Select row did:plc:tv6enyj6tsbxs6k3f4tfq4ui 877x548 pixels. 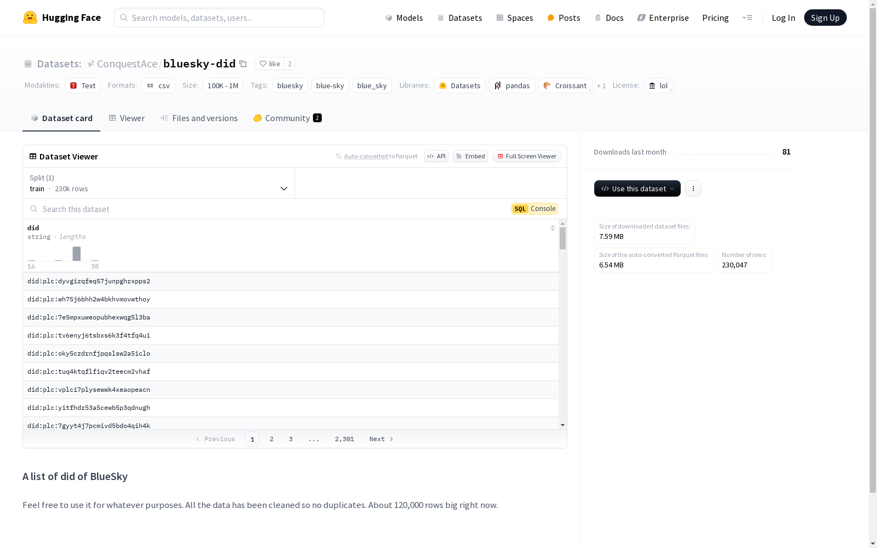point(291,335)
